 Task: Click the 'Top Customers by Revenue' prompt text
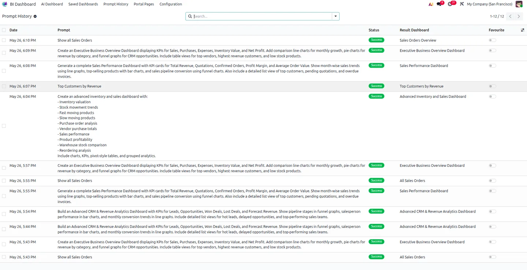tap(79, 86)
